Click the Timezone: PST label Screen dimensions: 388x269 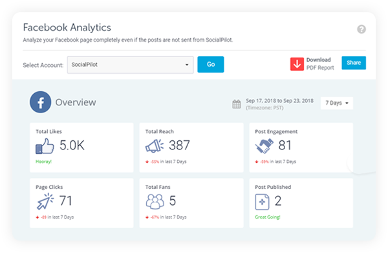264,108
